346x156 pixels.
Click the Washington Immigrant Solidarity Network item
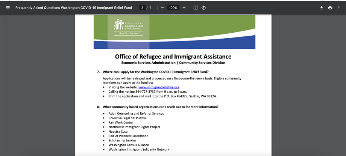click(139, 149)
